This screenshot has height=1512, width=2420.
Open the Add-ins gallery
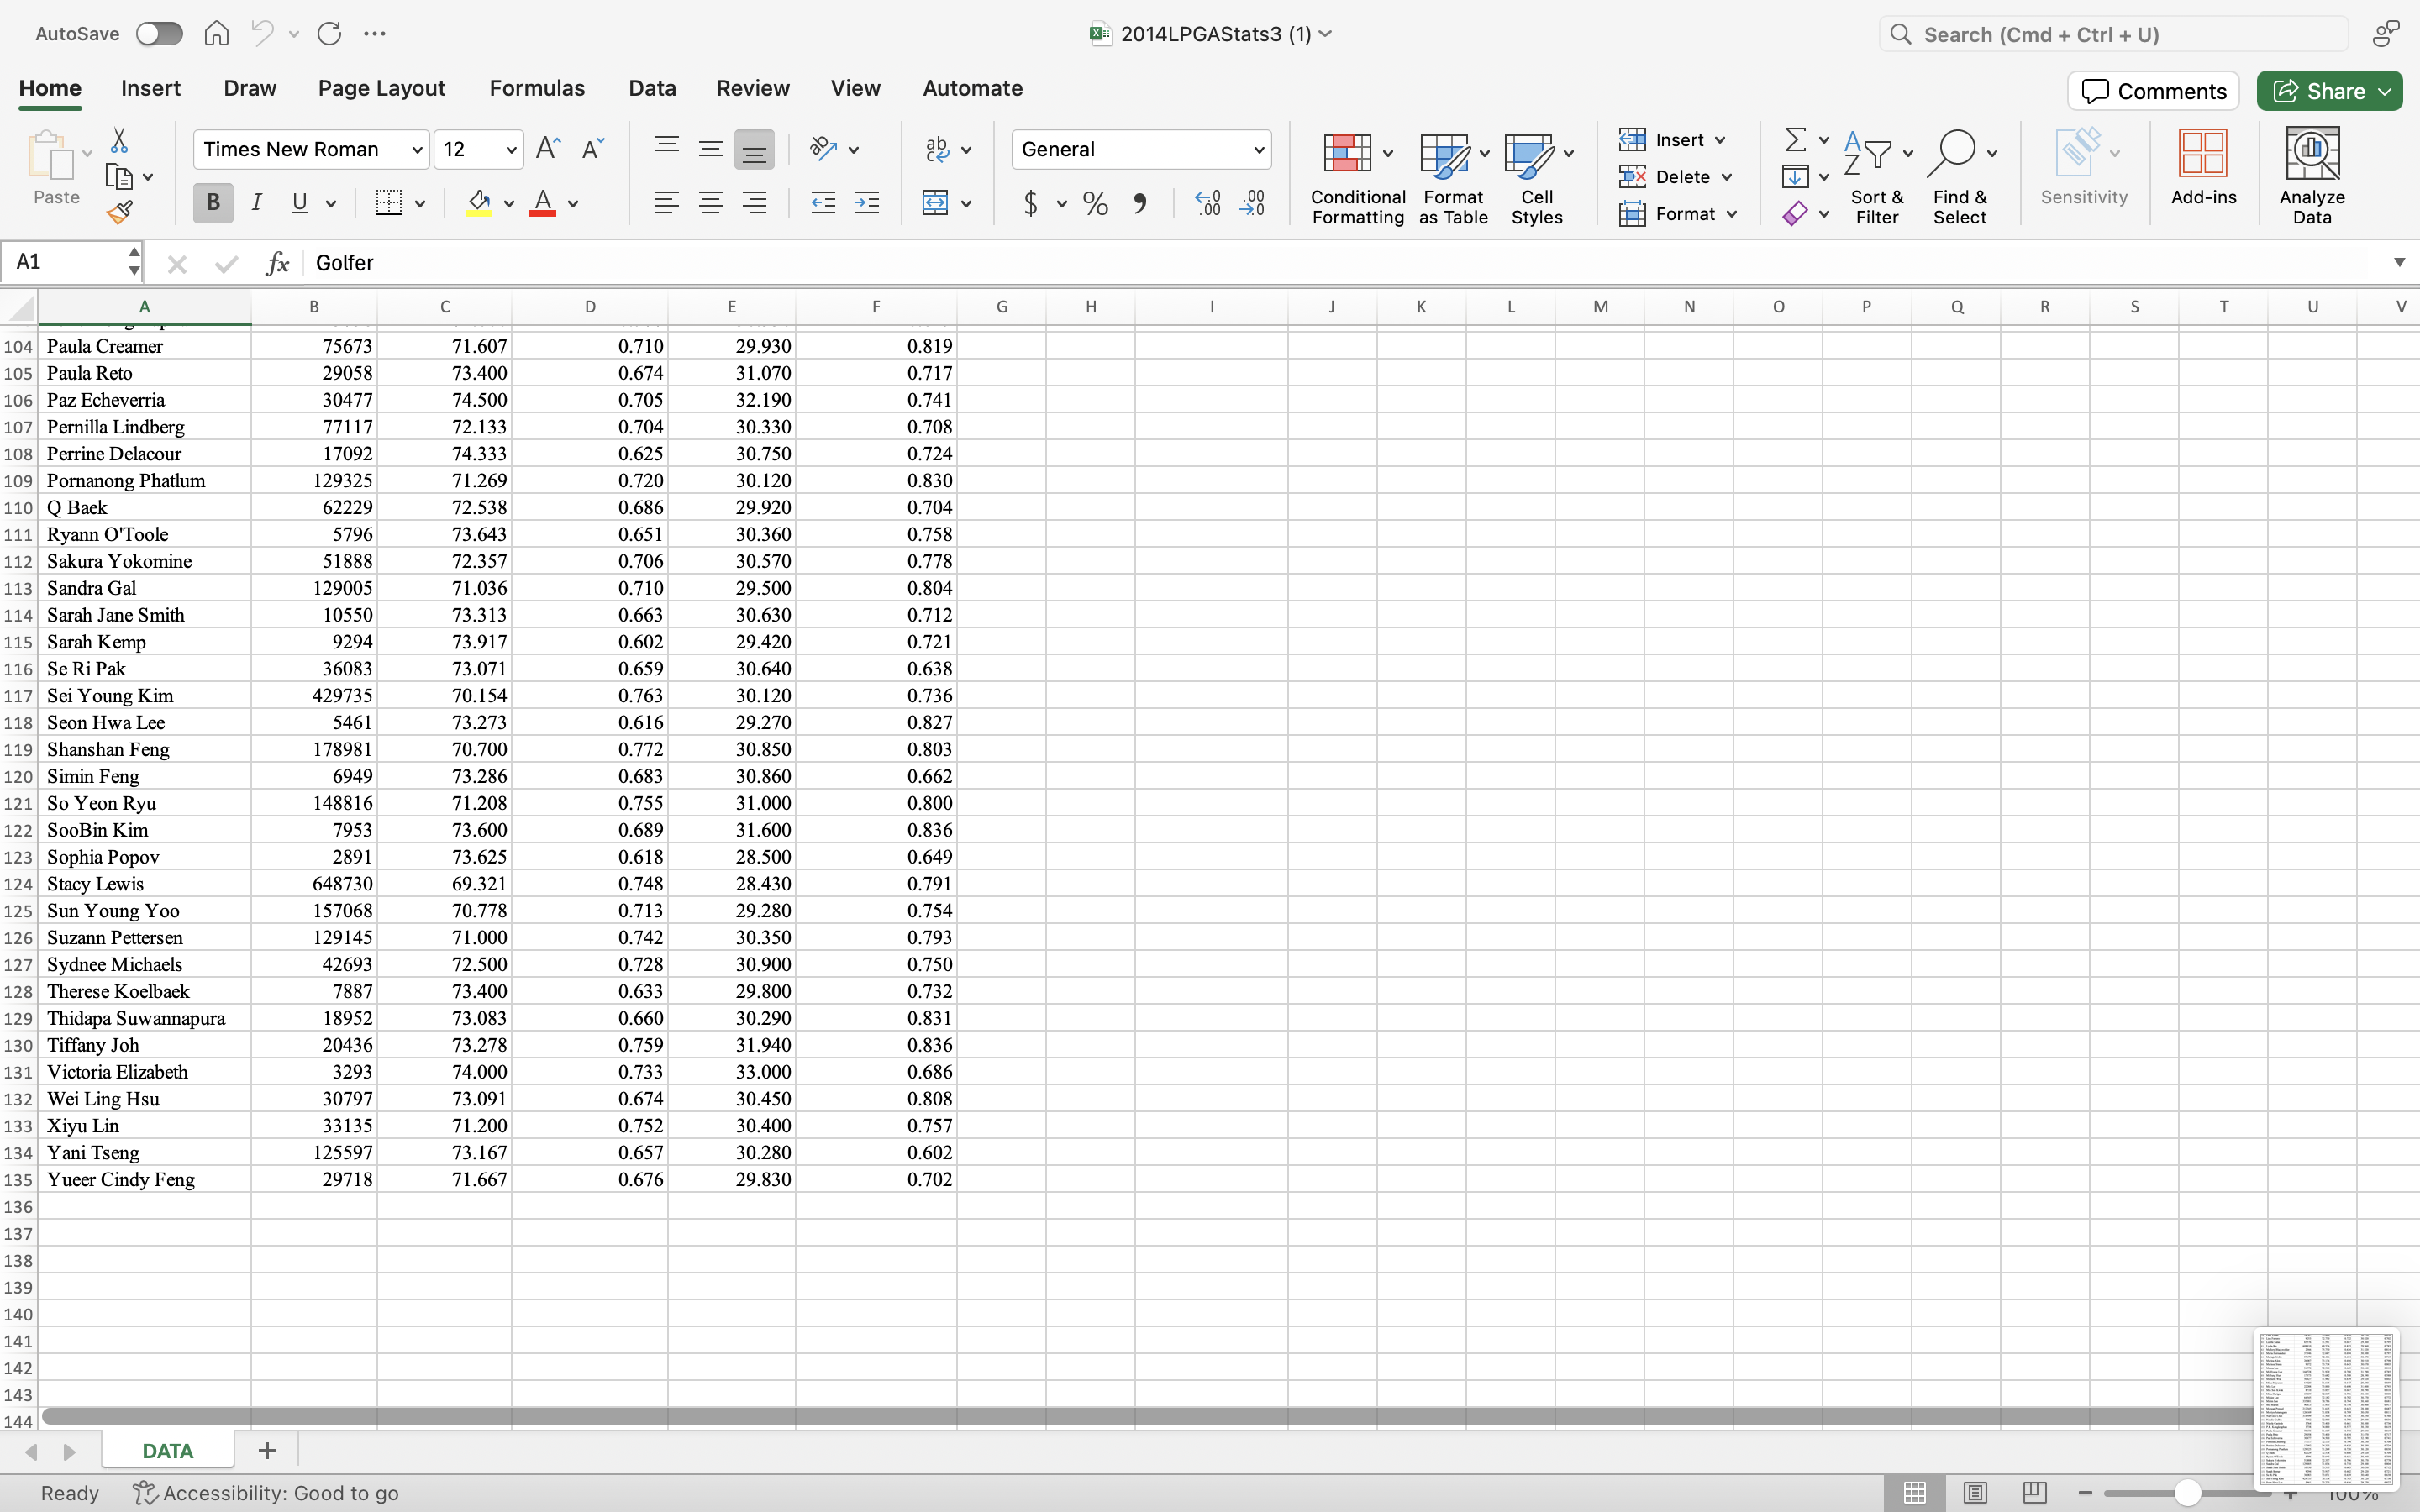(x=2203, y=167)
